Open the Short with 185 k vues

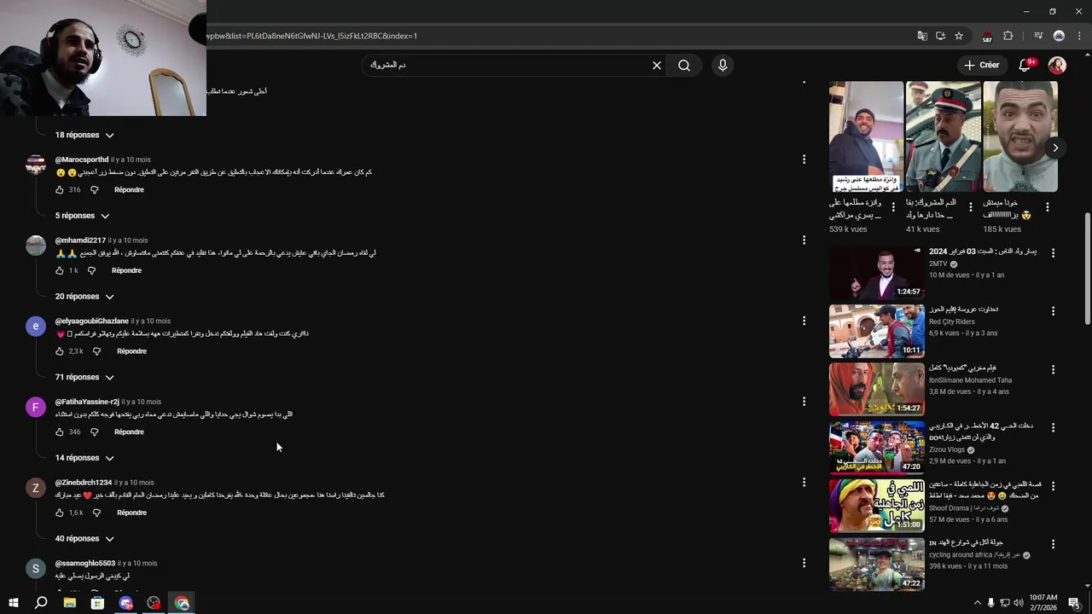(1020, 136)
